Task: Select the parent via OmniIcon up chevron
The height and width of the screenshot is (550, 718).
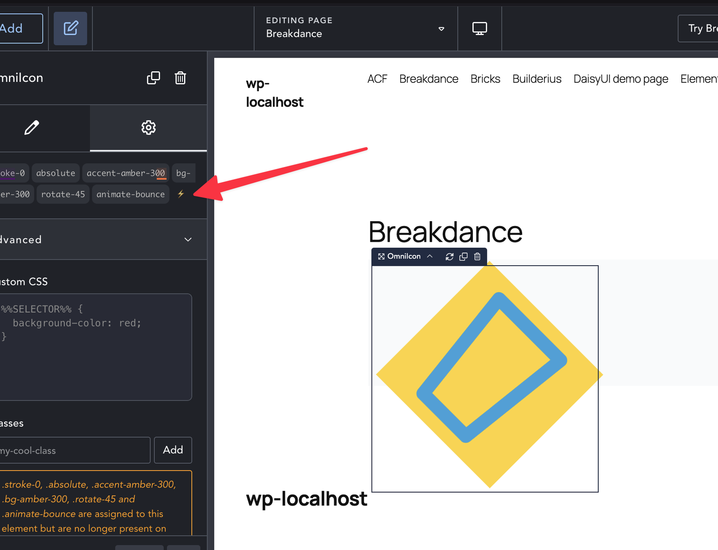Action: [430, 256]
